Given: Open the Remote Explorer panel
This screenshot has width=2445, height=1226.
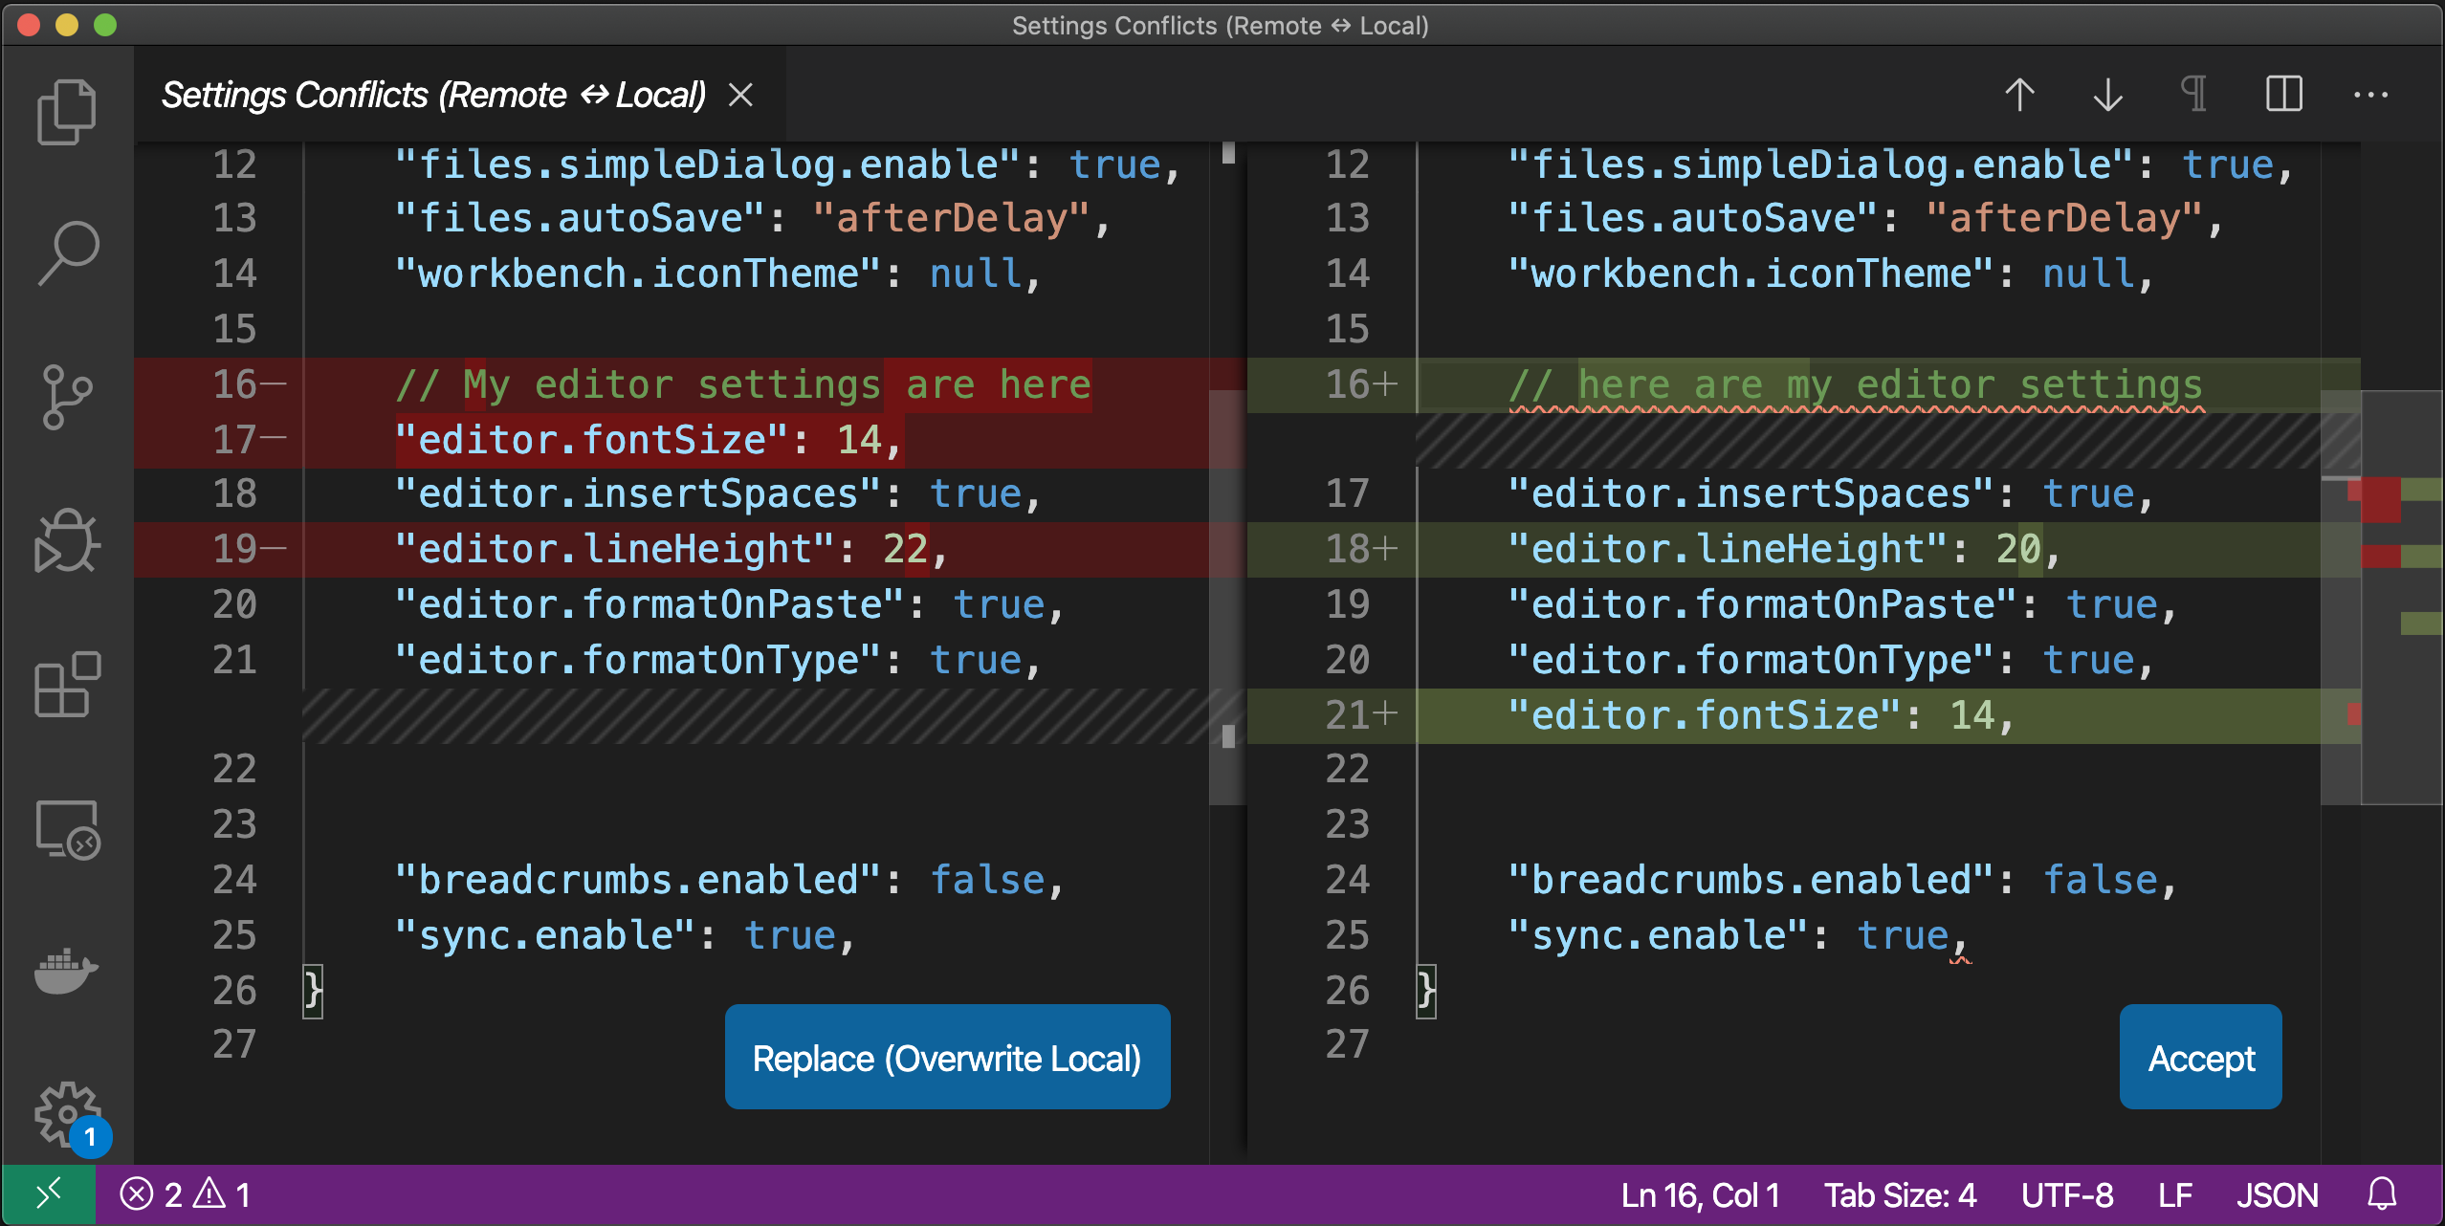Looking at the screenshot, I should 67,828.
